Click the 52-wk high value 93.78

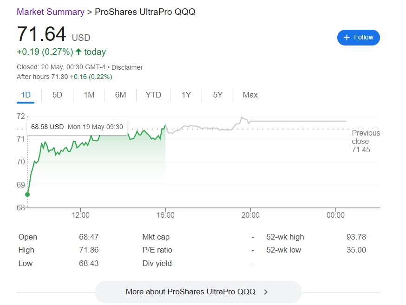pos(356,237)
